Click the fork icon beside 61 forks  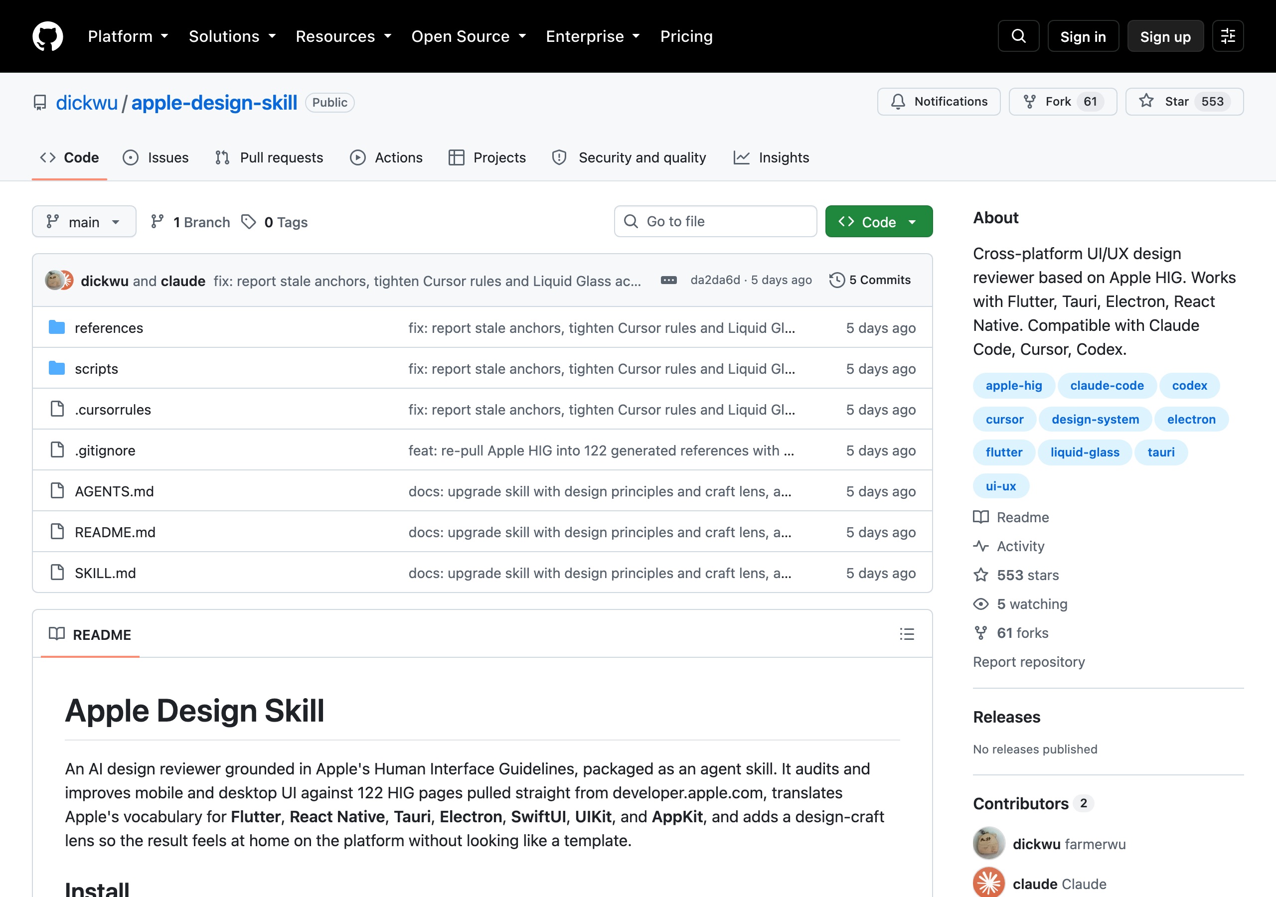pyautogui.click(x=981, y=632)
